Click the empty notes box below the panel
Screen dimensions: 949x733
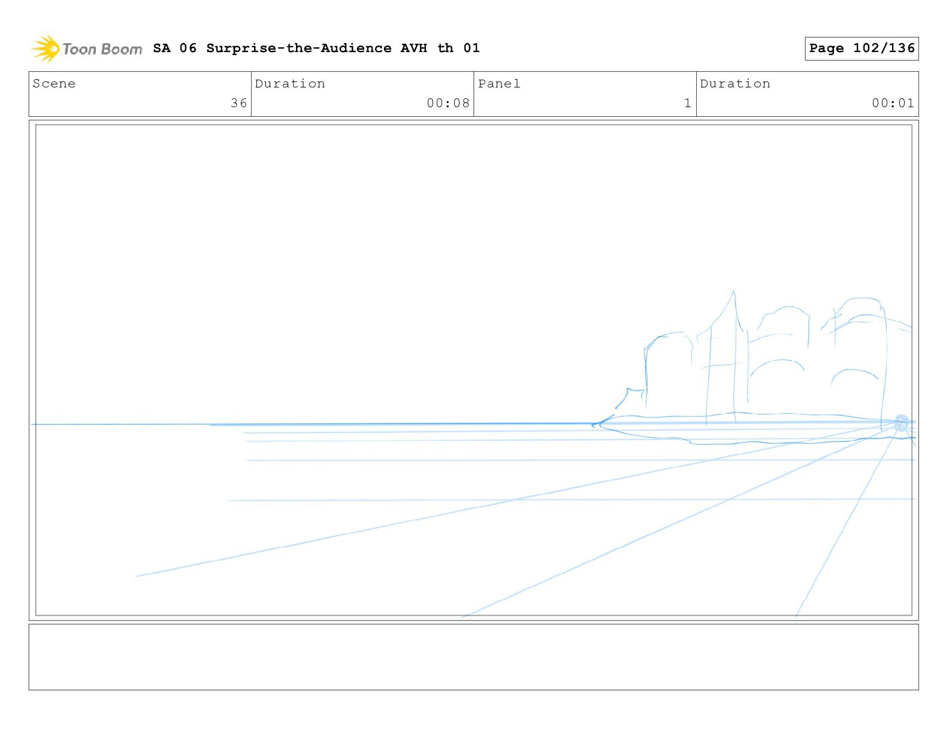(x=474, y=657)
